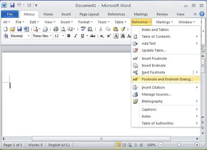Open the File backstage tab
Screen dimensions: 207x150
[x=10, y=14]
